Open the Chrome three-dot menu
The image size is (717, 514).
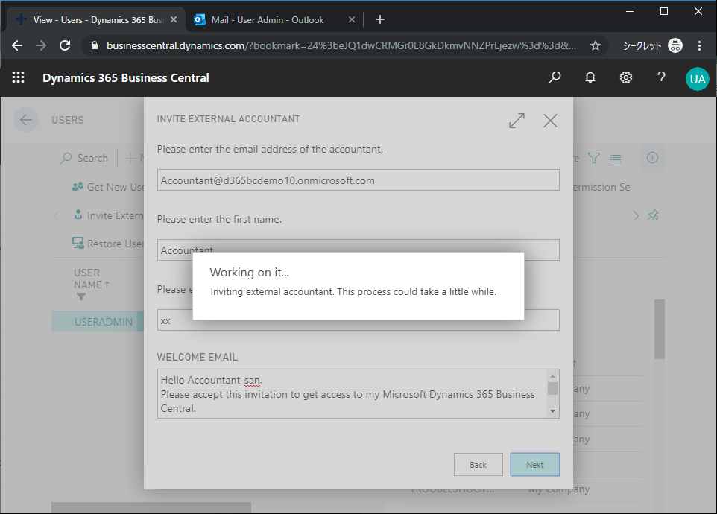pyautogui.click(x=699, y=45)
